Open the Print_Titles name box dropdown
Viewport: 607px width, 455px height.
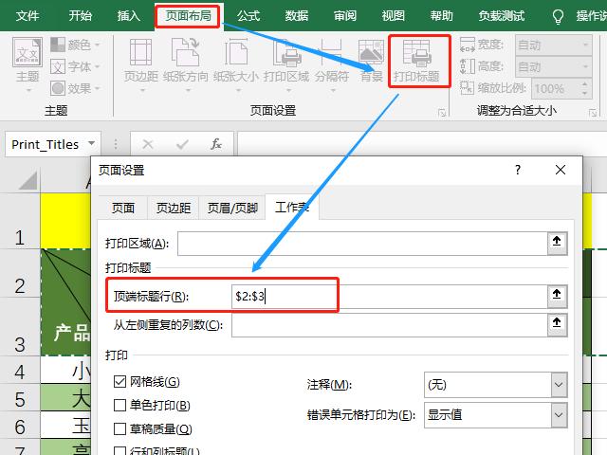point(91,143)
